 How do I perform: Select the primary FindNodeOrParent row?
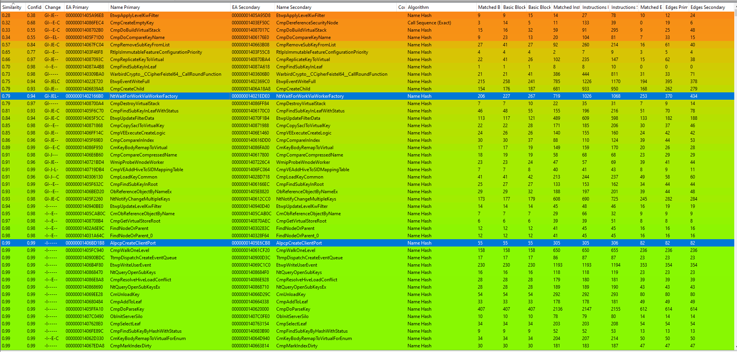[x=129, y=228]
